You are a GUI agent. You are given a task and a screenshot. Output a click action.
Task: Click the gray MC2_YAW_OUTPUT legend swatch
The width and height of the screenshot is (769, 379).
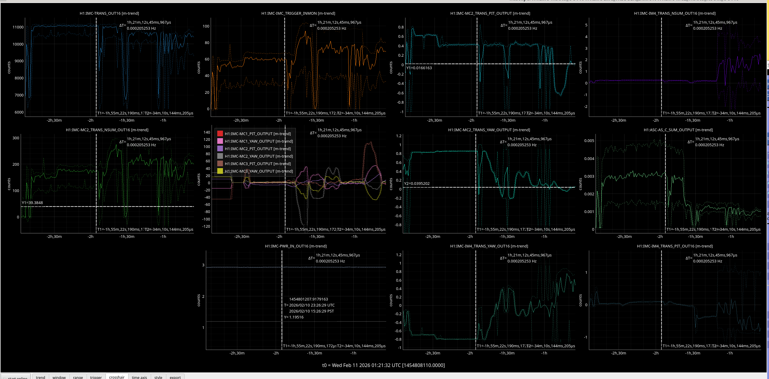click(x=220, y=156)
